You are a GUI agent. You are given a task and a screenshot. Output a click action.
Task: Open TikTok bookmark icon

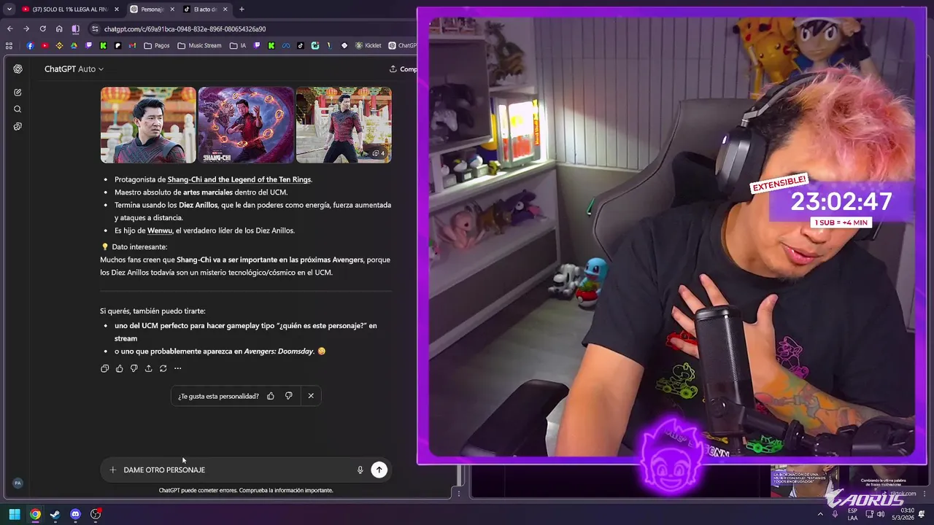pyautogui.click(x=300, y=45)
